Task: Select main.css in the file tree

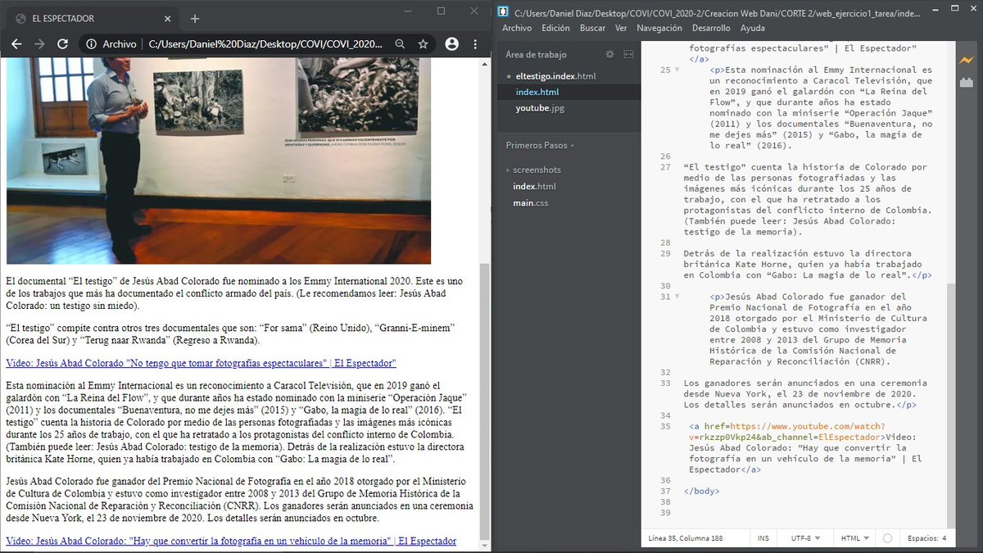Action: tap(530, 202)
